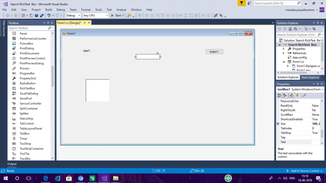Collapse Search RichText Box project node

pos(280,45)
